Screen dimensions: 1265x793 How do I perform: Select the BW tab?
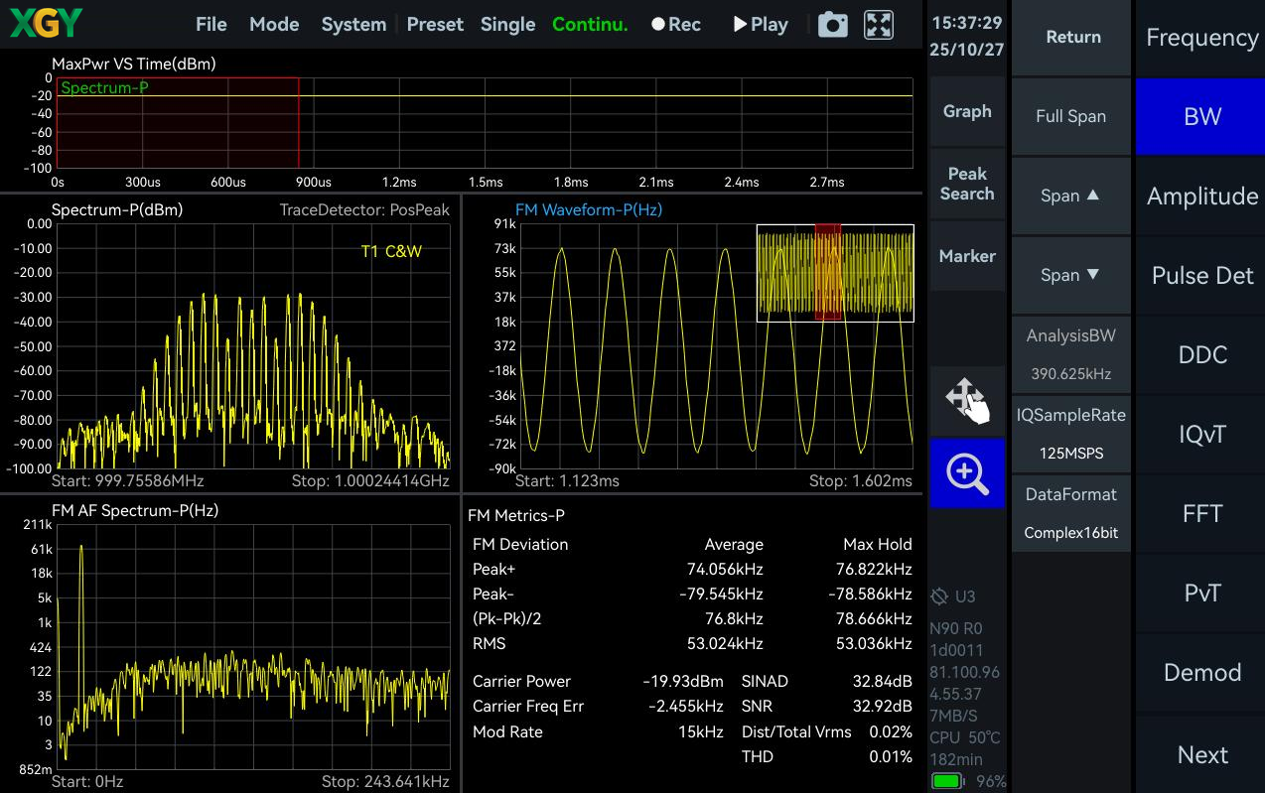tap(1201, 116)
